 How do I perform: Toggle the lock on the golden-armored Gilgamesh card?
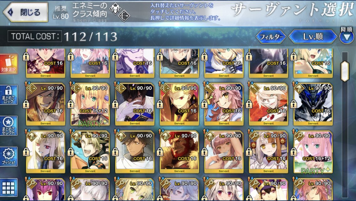pos(160,105)
